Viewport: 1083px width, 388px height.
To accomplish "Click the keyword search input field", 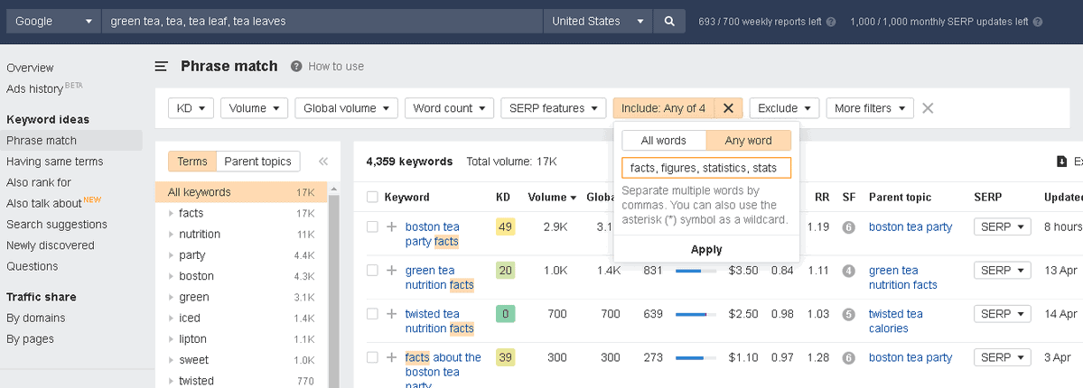I will pos(322,22).
